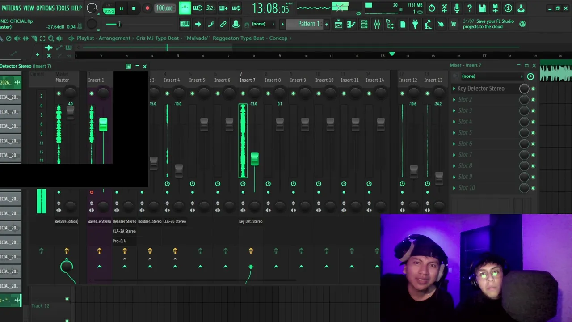This screenshot has height=322, width=572.
Task: Add a new pattern with plus button
Action: [327, 24]
